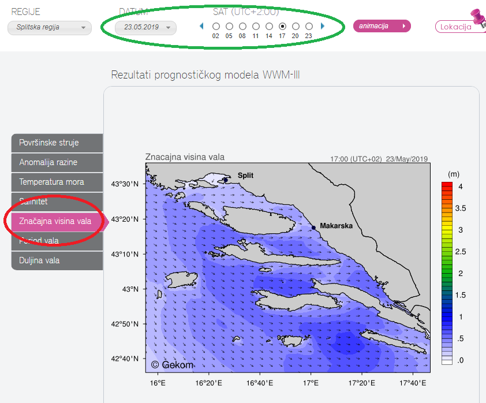
Task: Expand the date dropdown showing 23.05.2019
Action: (x=145, y=27)
